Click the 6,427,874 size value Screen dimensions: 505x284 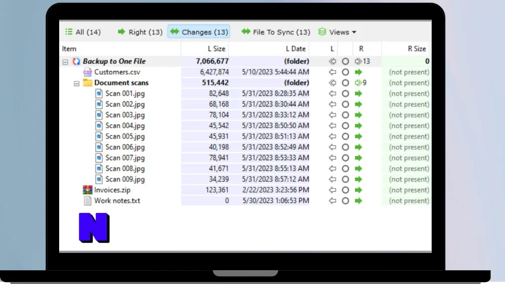(x=214, y=72)
